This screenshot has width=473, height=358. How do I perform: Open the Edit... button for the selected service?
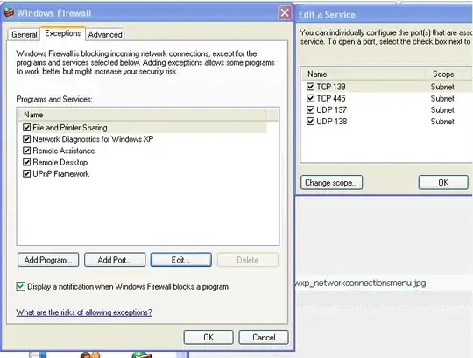pyautogui.click(x=181, y=260)
